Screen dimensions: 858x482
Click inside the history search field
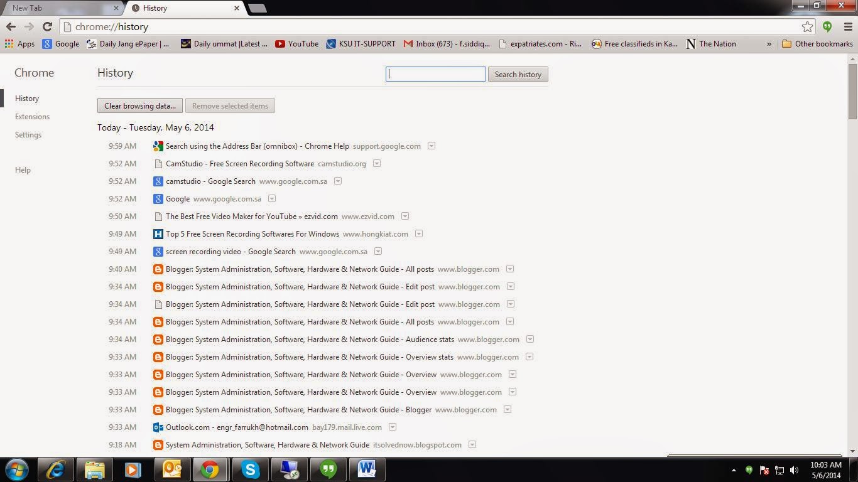point(435,74)
